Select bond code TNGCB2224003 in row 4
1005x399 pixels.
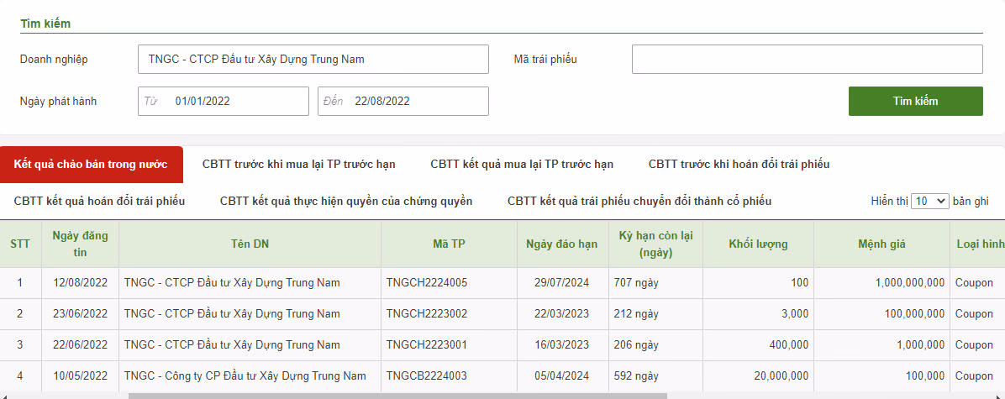tap(426, 376)
